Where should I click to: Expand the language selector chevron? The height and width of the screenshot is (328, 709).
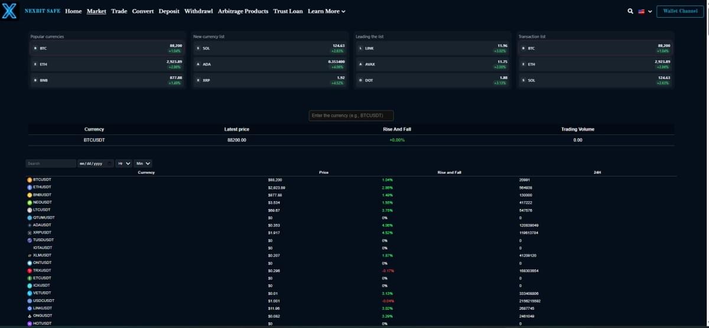pos(650,11)
